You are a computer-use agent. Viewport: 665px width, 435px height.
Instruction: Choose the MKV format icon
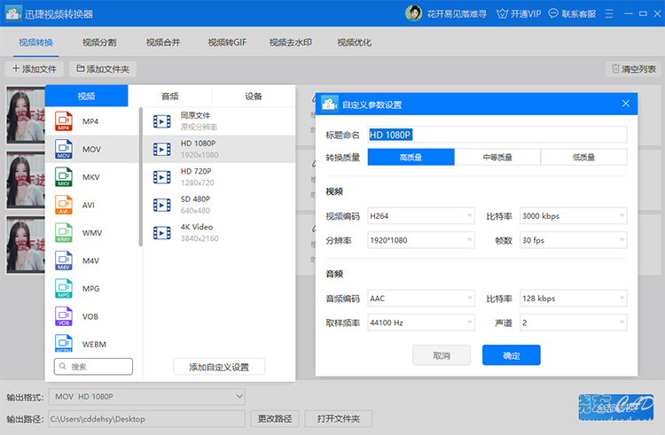[x=64, y=177]
